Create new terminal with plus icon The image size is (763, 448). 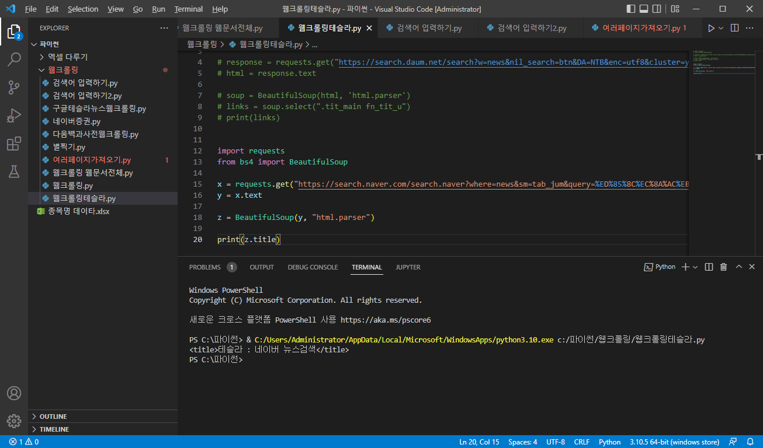[x=686, y=267]
